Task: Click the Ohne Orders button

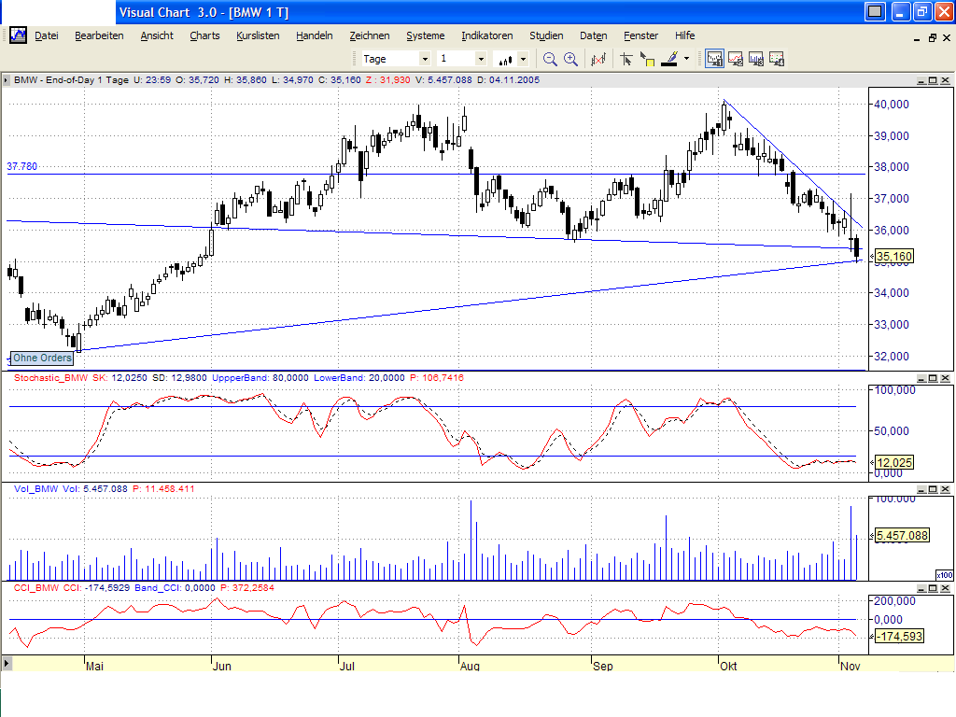Action: click(x=41, y=358)
